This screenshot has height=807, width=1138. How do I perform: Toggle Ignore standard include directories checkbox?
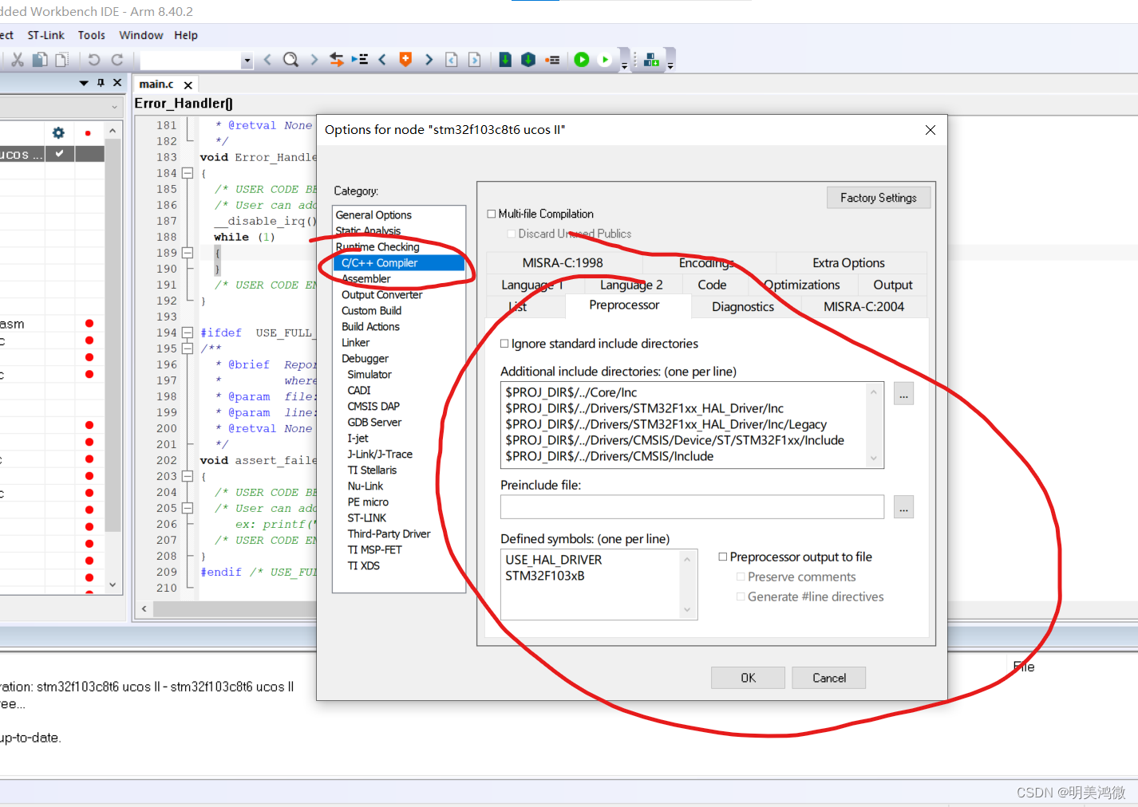coord(504,344)
